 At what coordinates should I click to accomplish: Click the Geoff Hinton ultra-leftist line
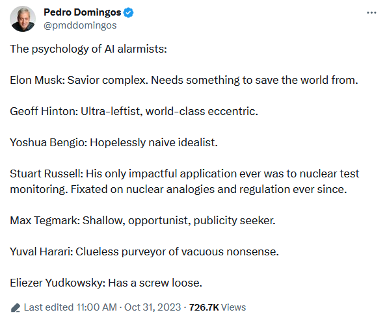point(134,111)
